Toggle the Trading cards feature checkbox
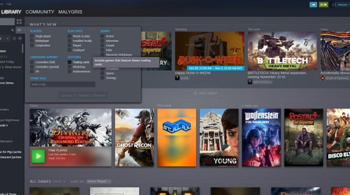Image resolution: width=350 pixels, height=195 pixels. [70, 62]
